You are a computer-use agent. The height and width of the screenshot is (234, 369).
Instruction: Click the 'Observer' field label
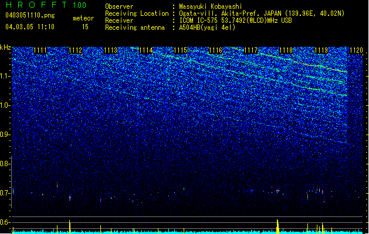pyautogui.click(x=119, y=6)
